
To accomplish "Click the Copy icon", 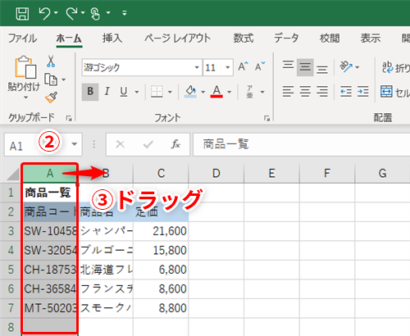I will click(51, 79).
